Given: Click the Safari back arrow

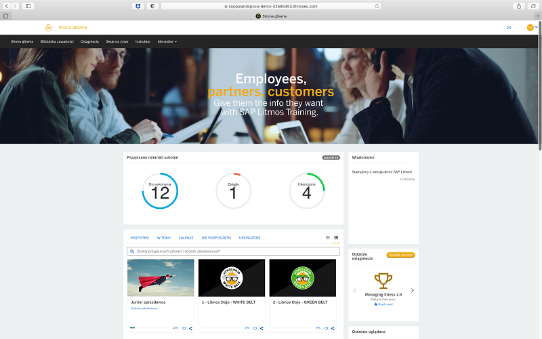Looking at the screenshot, I should point(7,6).
